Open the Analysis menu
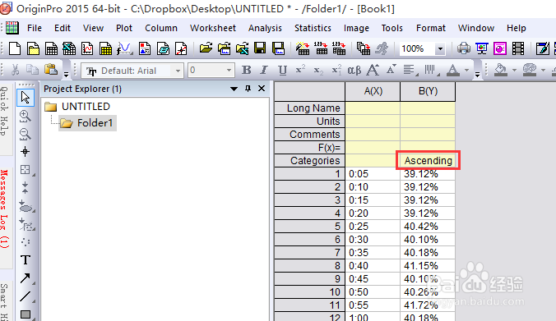 265,28
